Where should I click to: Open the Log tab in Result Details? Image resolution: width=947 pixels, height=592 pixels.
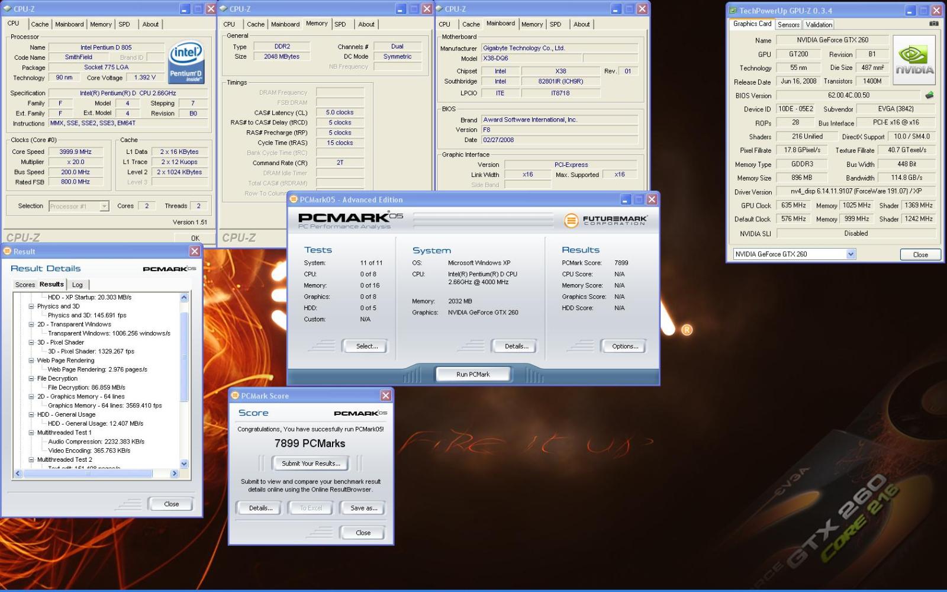tap(78, 285)
